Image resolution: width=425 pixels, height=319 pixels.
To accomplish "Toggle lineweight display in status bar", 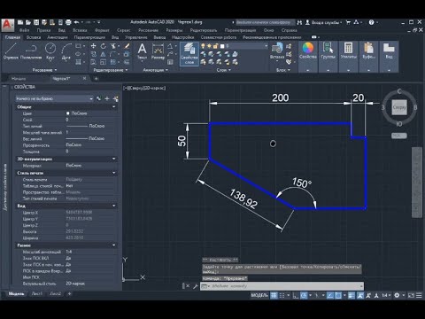I will (x=352, y=295).
